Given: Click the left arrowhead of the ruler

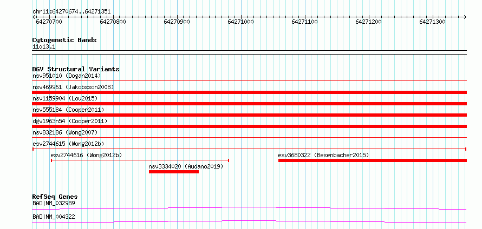Looking at the screenshot, I should (34, 17).
